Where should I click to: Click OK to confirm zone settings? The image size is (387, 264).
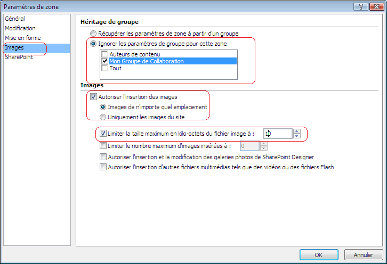[318, 255]
